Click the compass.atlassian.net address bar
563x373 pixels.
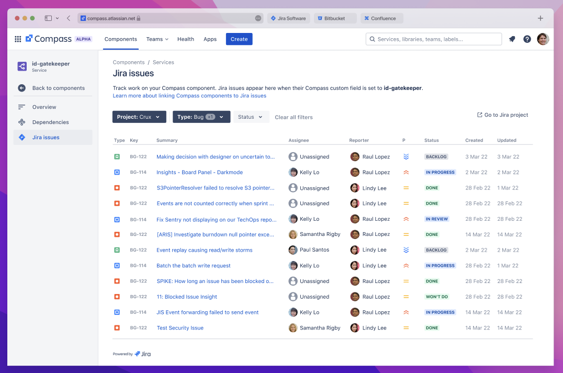coord(170,18)
